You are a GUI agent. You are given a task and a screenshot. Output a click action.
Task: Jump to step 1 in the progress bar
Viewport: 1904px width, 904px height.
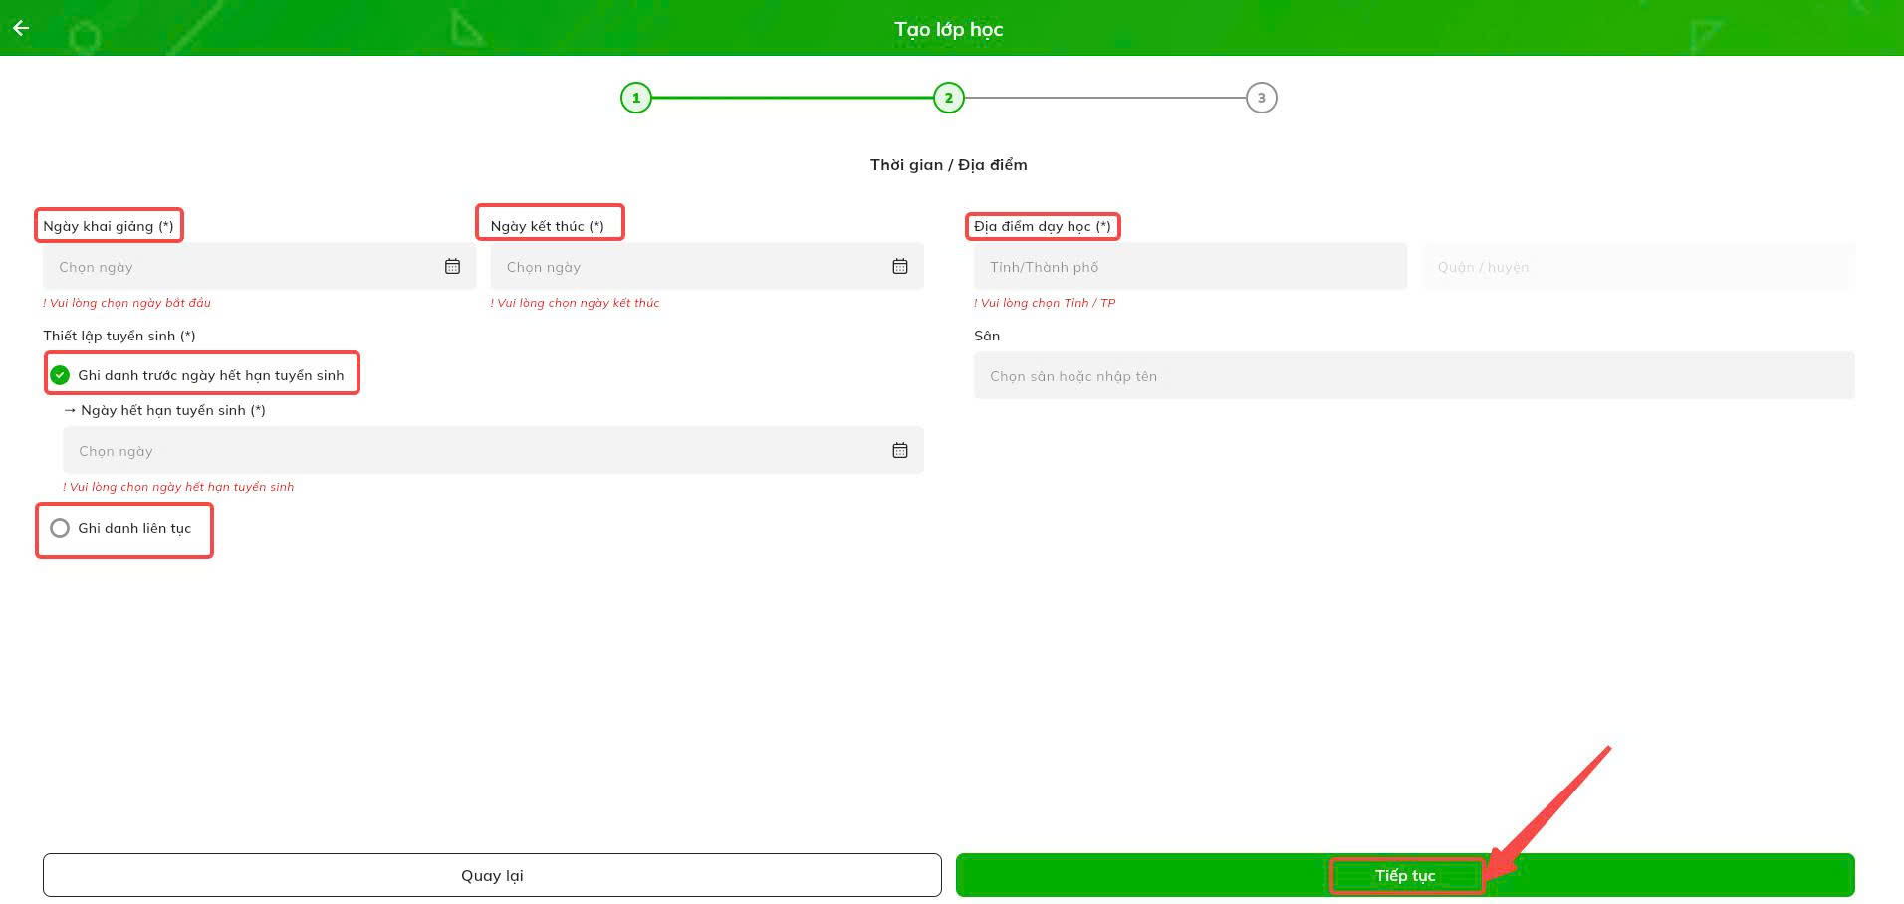pyautogui.click(x=636, y=98)
